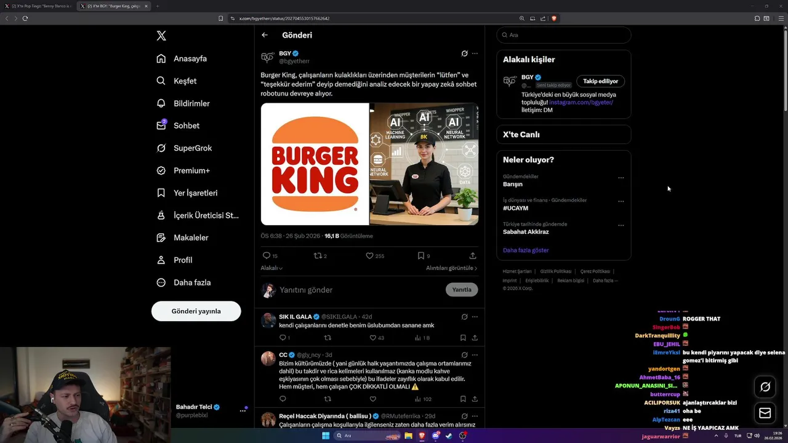Click the X logo in the sidebar
Screen dimensions: 788x443
coord(161,36)
